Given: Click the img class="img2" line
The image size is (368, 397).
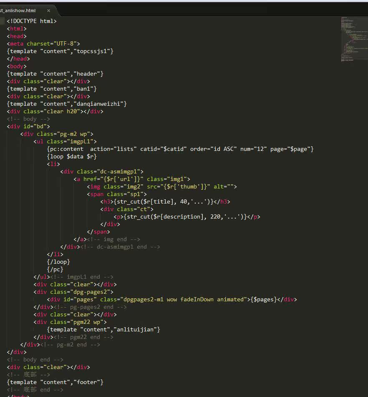Looking at the screenshot, I should point(162,187).
